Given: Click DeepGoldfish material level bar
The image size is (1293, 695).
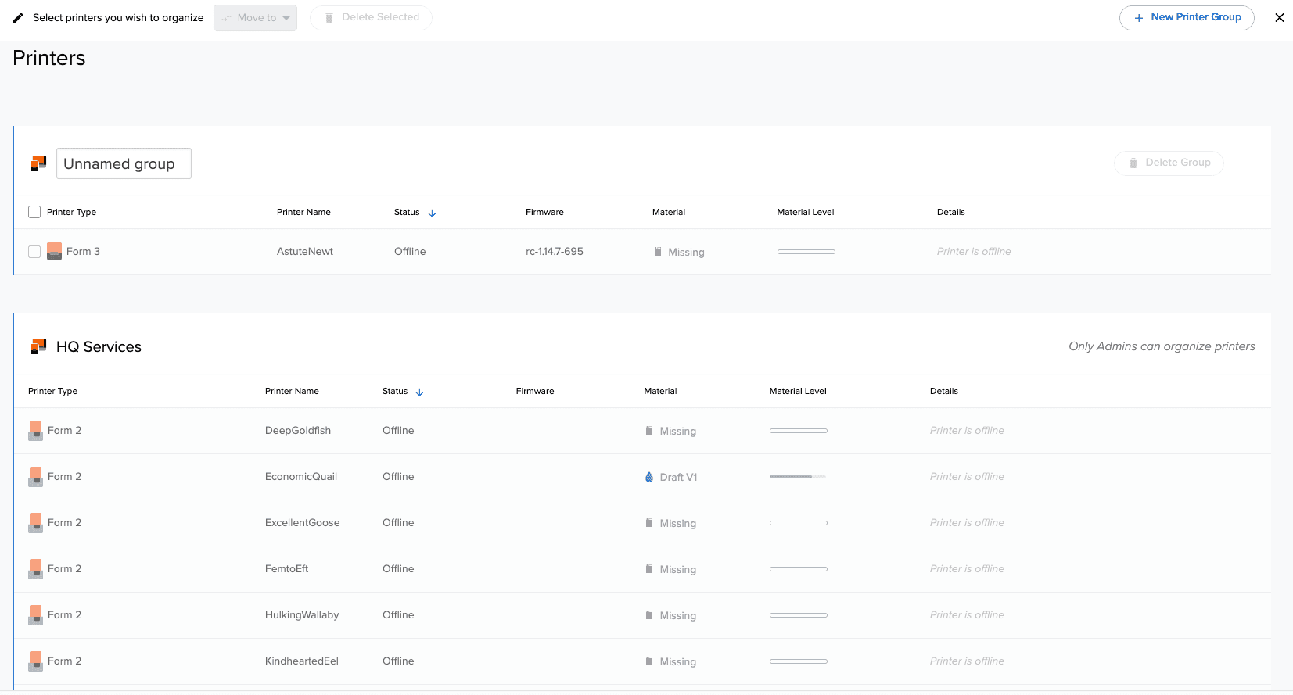Looking at the screenshot, I should [799, 431].
